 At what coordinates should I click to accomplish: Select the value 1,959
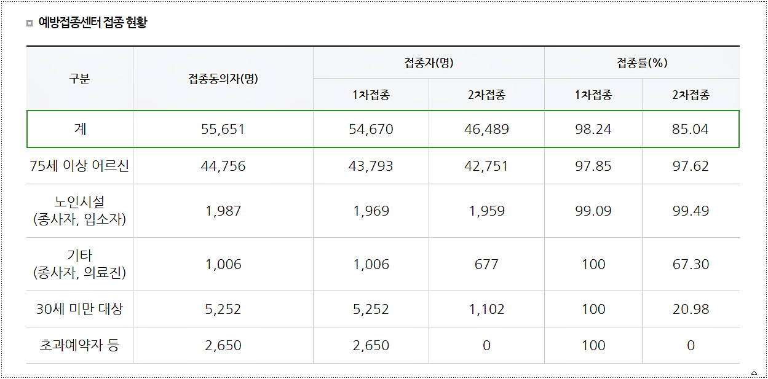point(486,211)
